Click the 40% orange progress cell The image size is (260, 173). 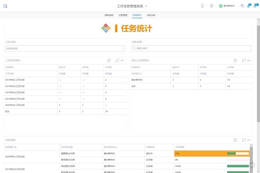coord(212,153)
